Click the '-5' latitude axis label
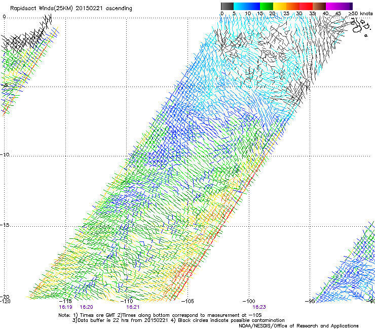 (5, 86)
